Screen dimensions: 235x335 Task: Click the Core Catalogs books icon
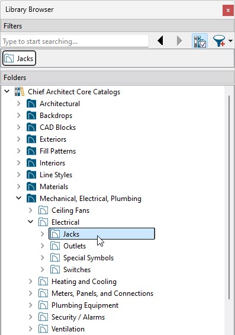point(20,91)
